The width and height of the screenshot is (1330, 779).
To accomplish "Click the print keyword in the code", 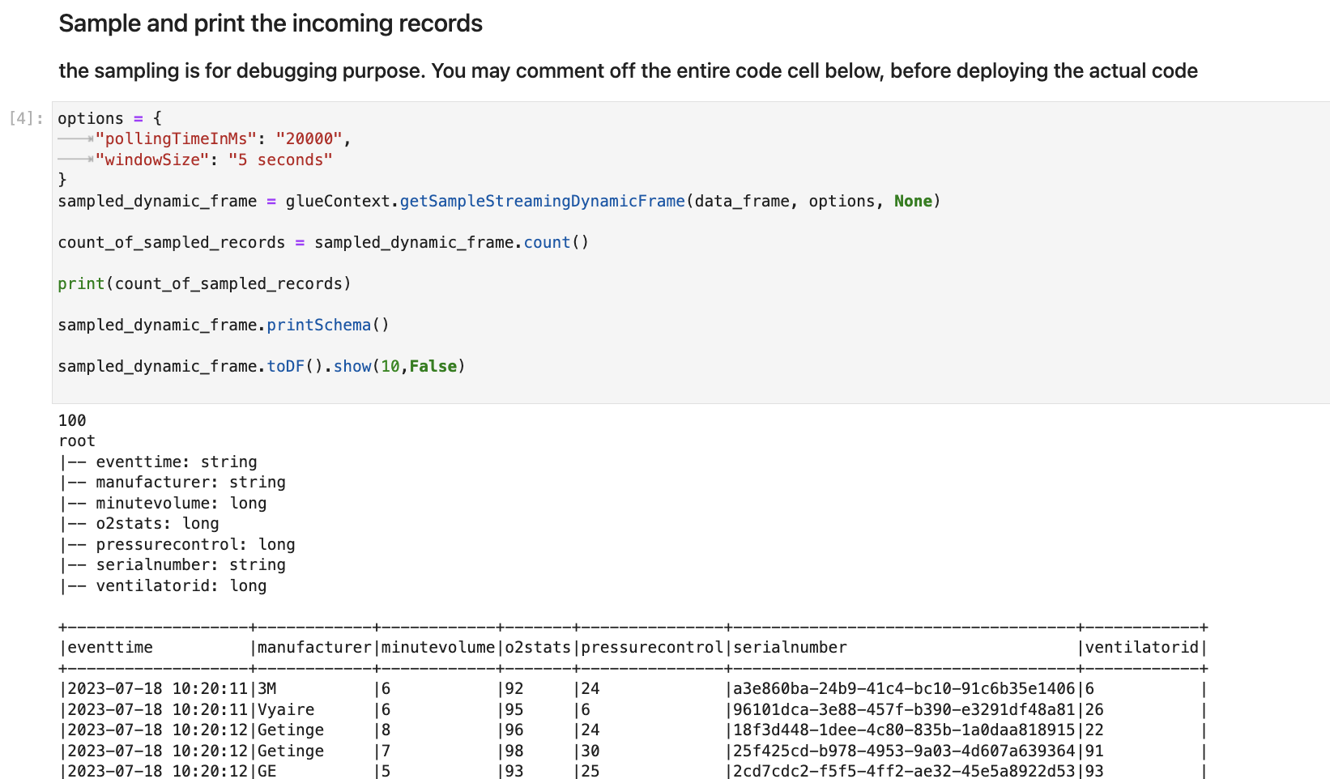I will pyautogui.click(x=81, y=284).
